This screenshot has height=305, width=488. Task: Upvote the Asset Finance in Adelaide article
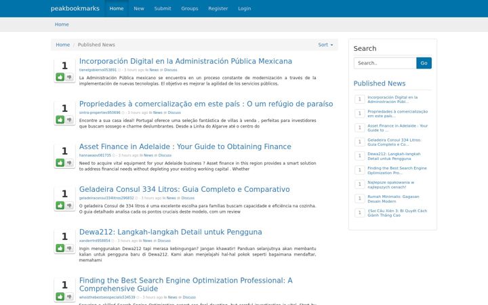[x=60, y=163]
